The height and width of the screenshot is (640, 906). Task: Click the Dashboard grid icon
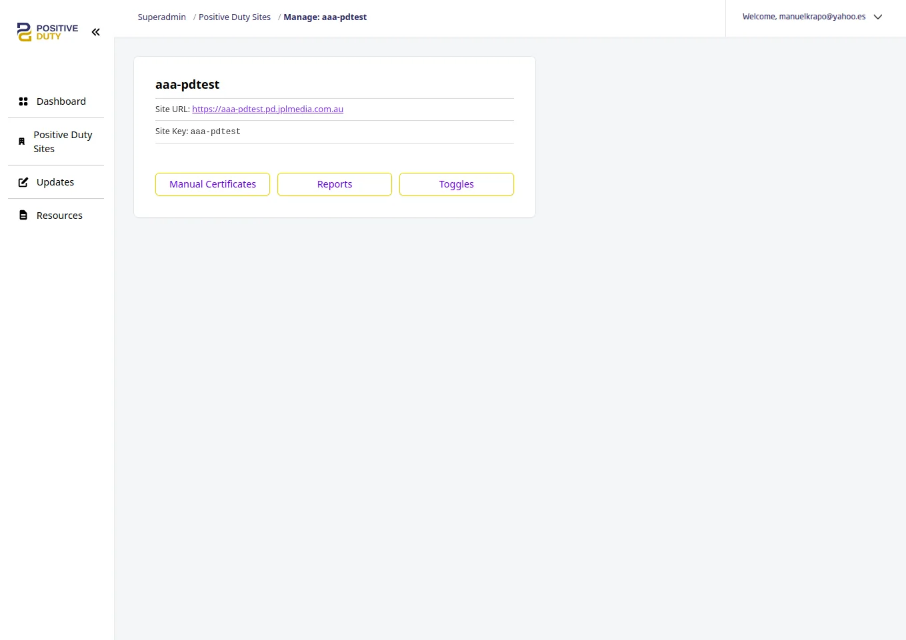(x=23, y=101)
